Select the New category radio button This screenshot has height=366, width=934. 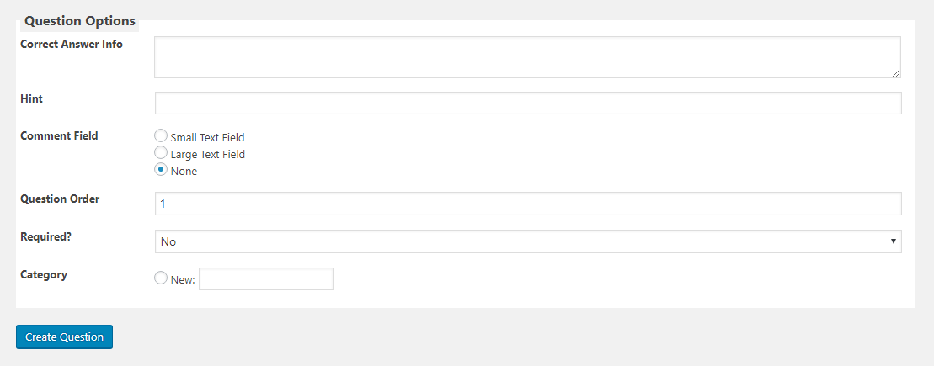pyautogui.click(x=160, y=278)
